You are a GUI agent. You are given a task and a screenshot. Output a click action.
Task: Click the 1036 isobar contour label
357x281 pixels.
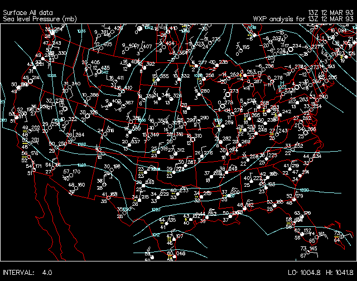(81, 32)
